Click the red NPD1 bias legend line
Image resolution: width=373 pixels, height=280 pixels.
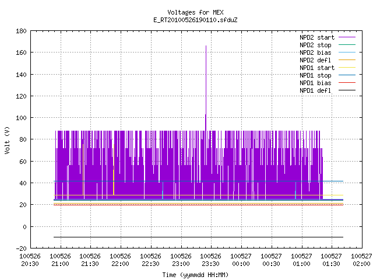tap(347, 83)
